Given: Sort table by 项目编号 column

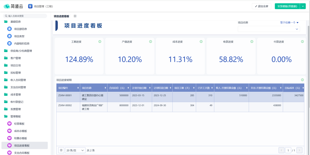Looking at the screenshot, I should pos(78,88).
